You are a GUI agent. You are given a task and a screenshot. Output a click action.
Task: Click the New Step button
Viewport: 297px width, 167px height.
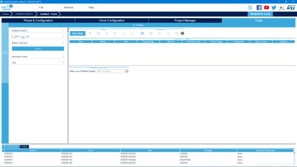click(x=78, y=33)
